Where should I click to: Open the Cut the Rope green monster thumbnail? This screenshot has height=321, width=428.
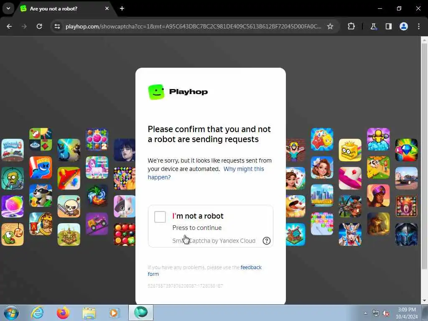coord(13,234)
